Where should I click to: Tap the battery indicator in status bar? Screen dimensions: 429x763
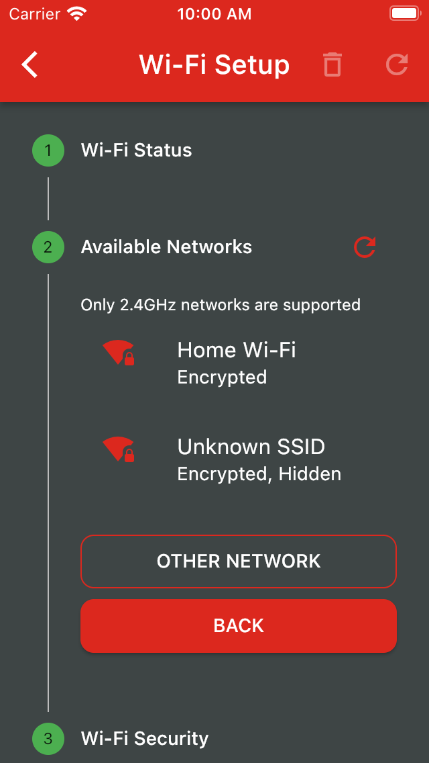click(404, 14)
